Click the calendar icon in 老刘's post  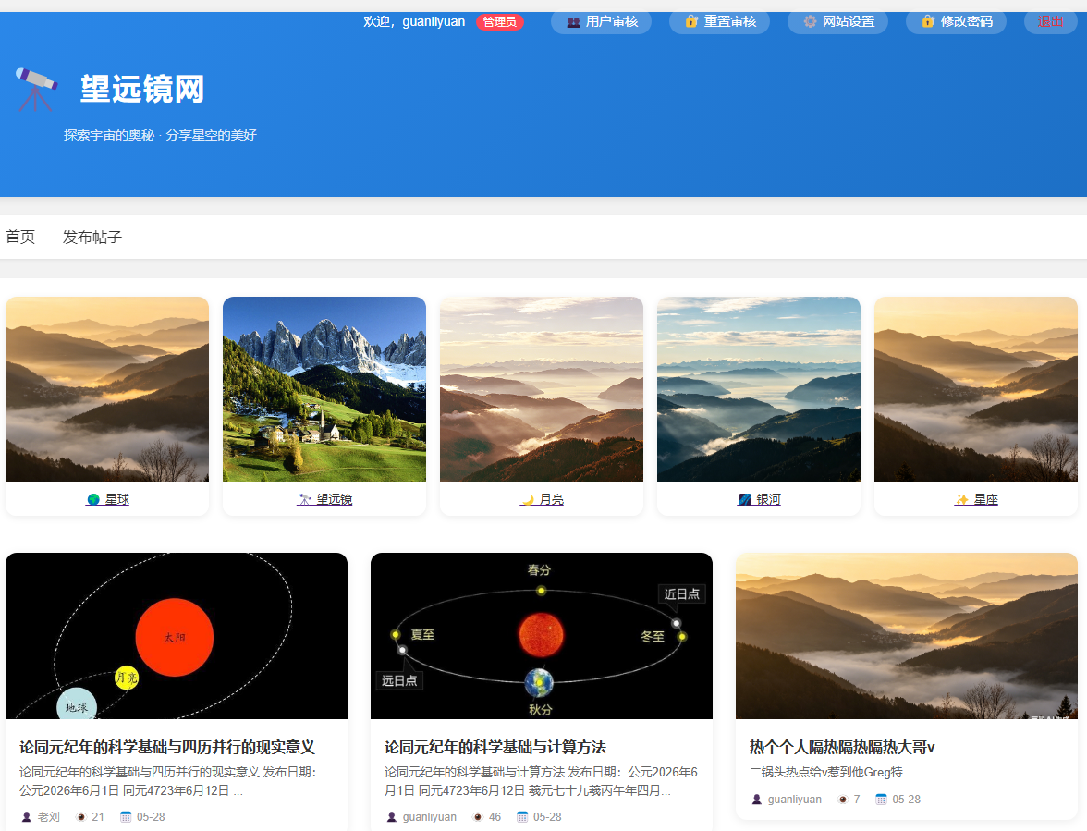point(126,817)
